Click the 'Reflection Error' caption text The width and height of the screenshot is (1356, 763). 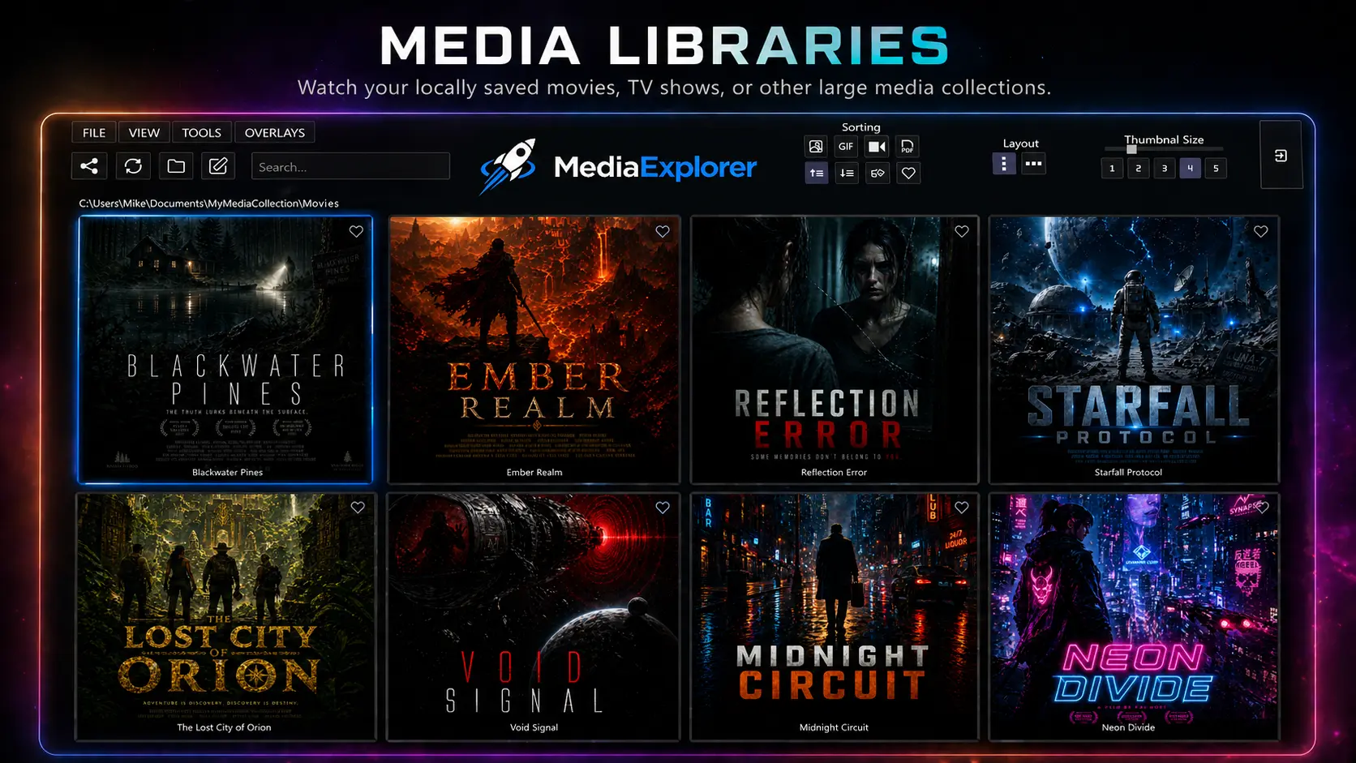pos(834,473)
